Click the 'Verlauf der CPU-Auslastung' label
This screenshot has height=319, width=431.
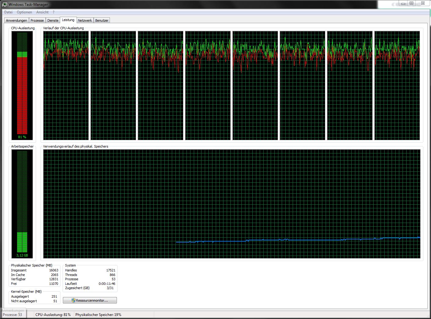(63, 28)
